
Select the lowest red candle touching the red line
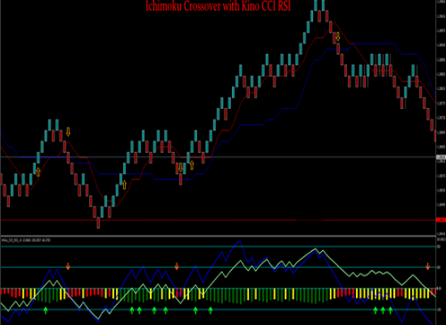98,223
